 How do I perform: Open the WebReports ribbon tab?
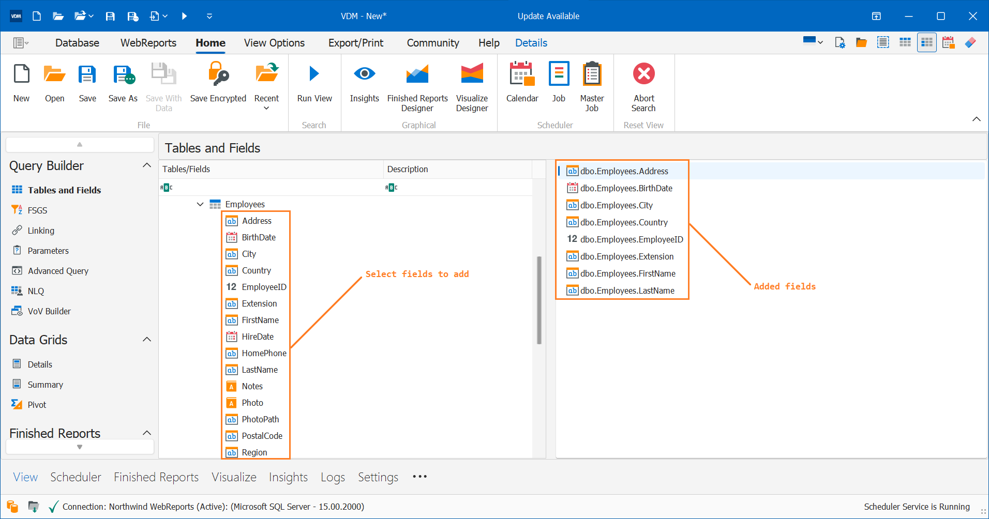click(x=148, y=43)
